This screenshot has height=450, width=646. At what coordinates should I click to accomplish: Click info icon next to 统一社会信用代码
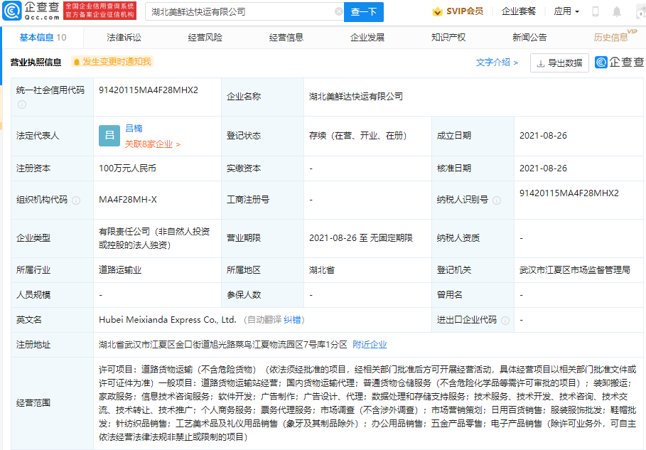point(22,105)
